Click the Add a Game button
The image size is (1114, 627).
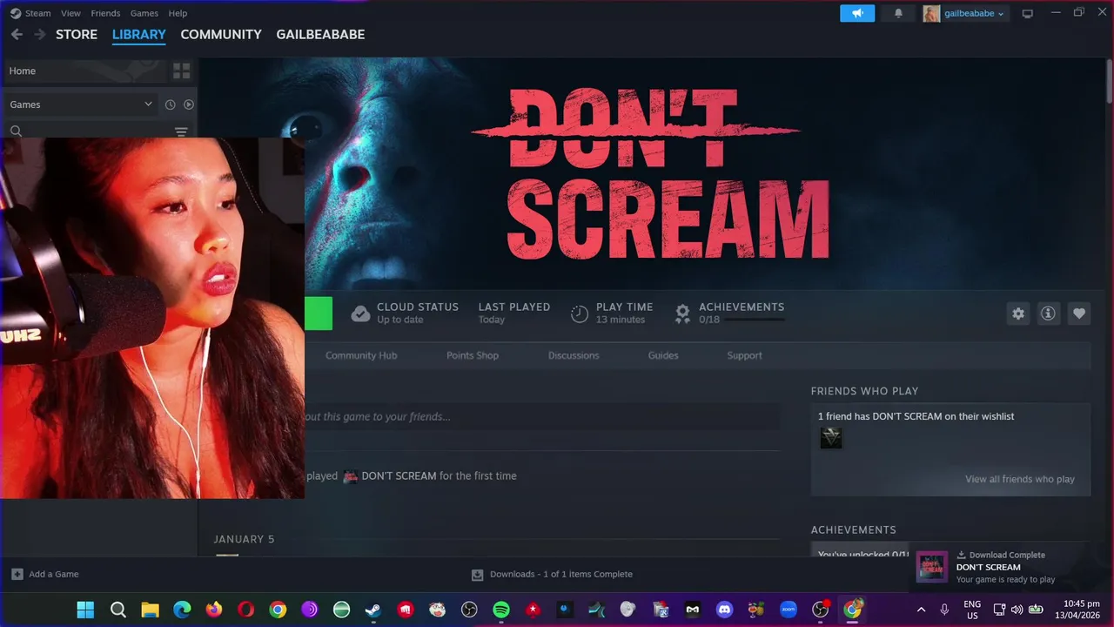coord(45,574)
